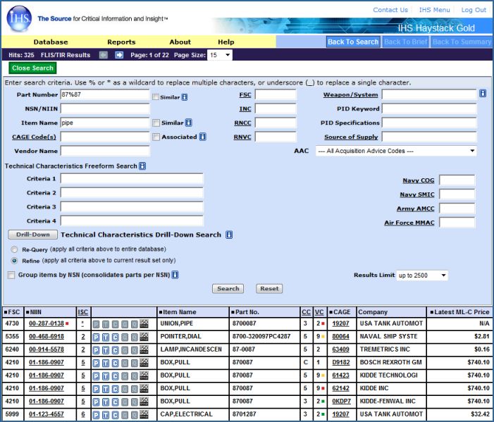Open the IHS Menu link
The height and width of the screenshot is (422, 494).
point(435,10)
